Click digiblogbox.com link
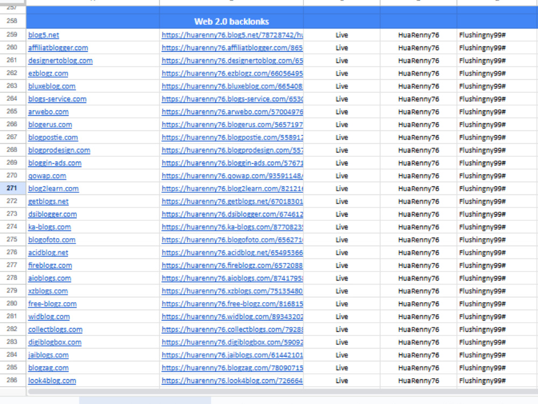538x404 pixels. pos(54,342)
